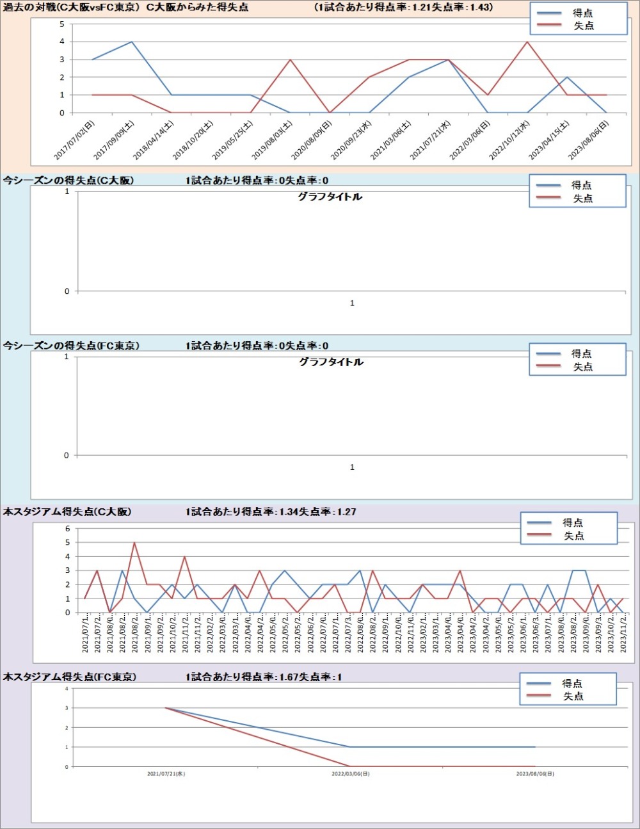Image resolution: width=640 pixels, height=829 pixels.
Task: Select the 本スタジアム得失点(C大阪) heading
Action: (x=67, y=511)
